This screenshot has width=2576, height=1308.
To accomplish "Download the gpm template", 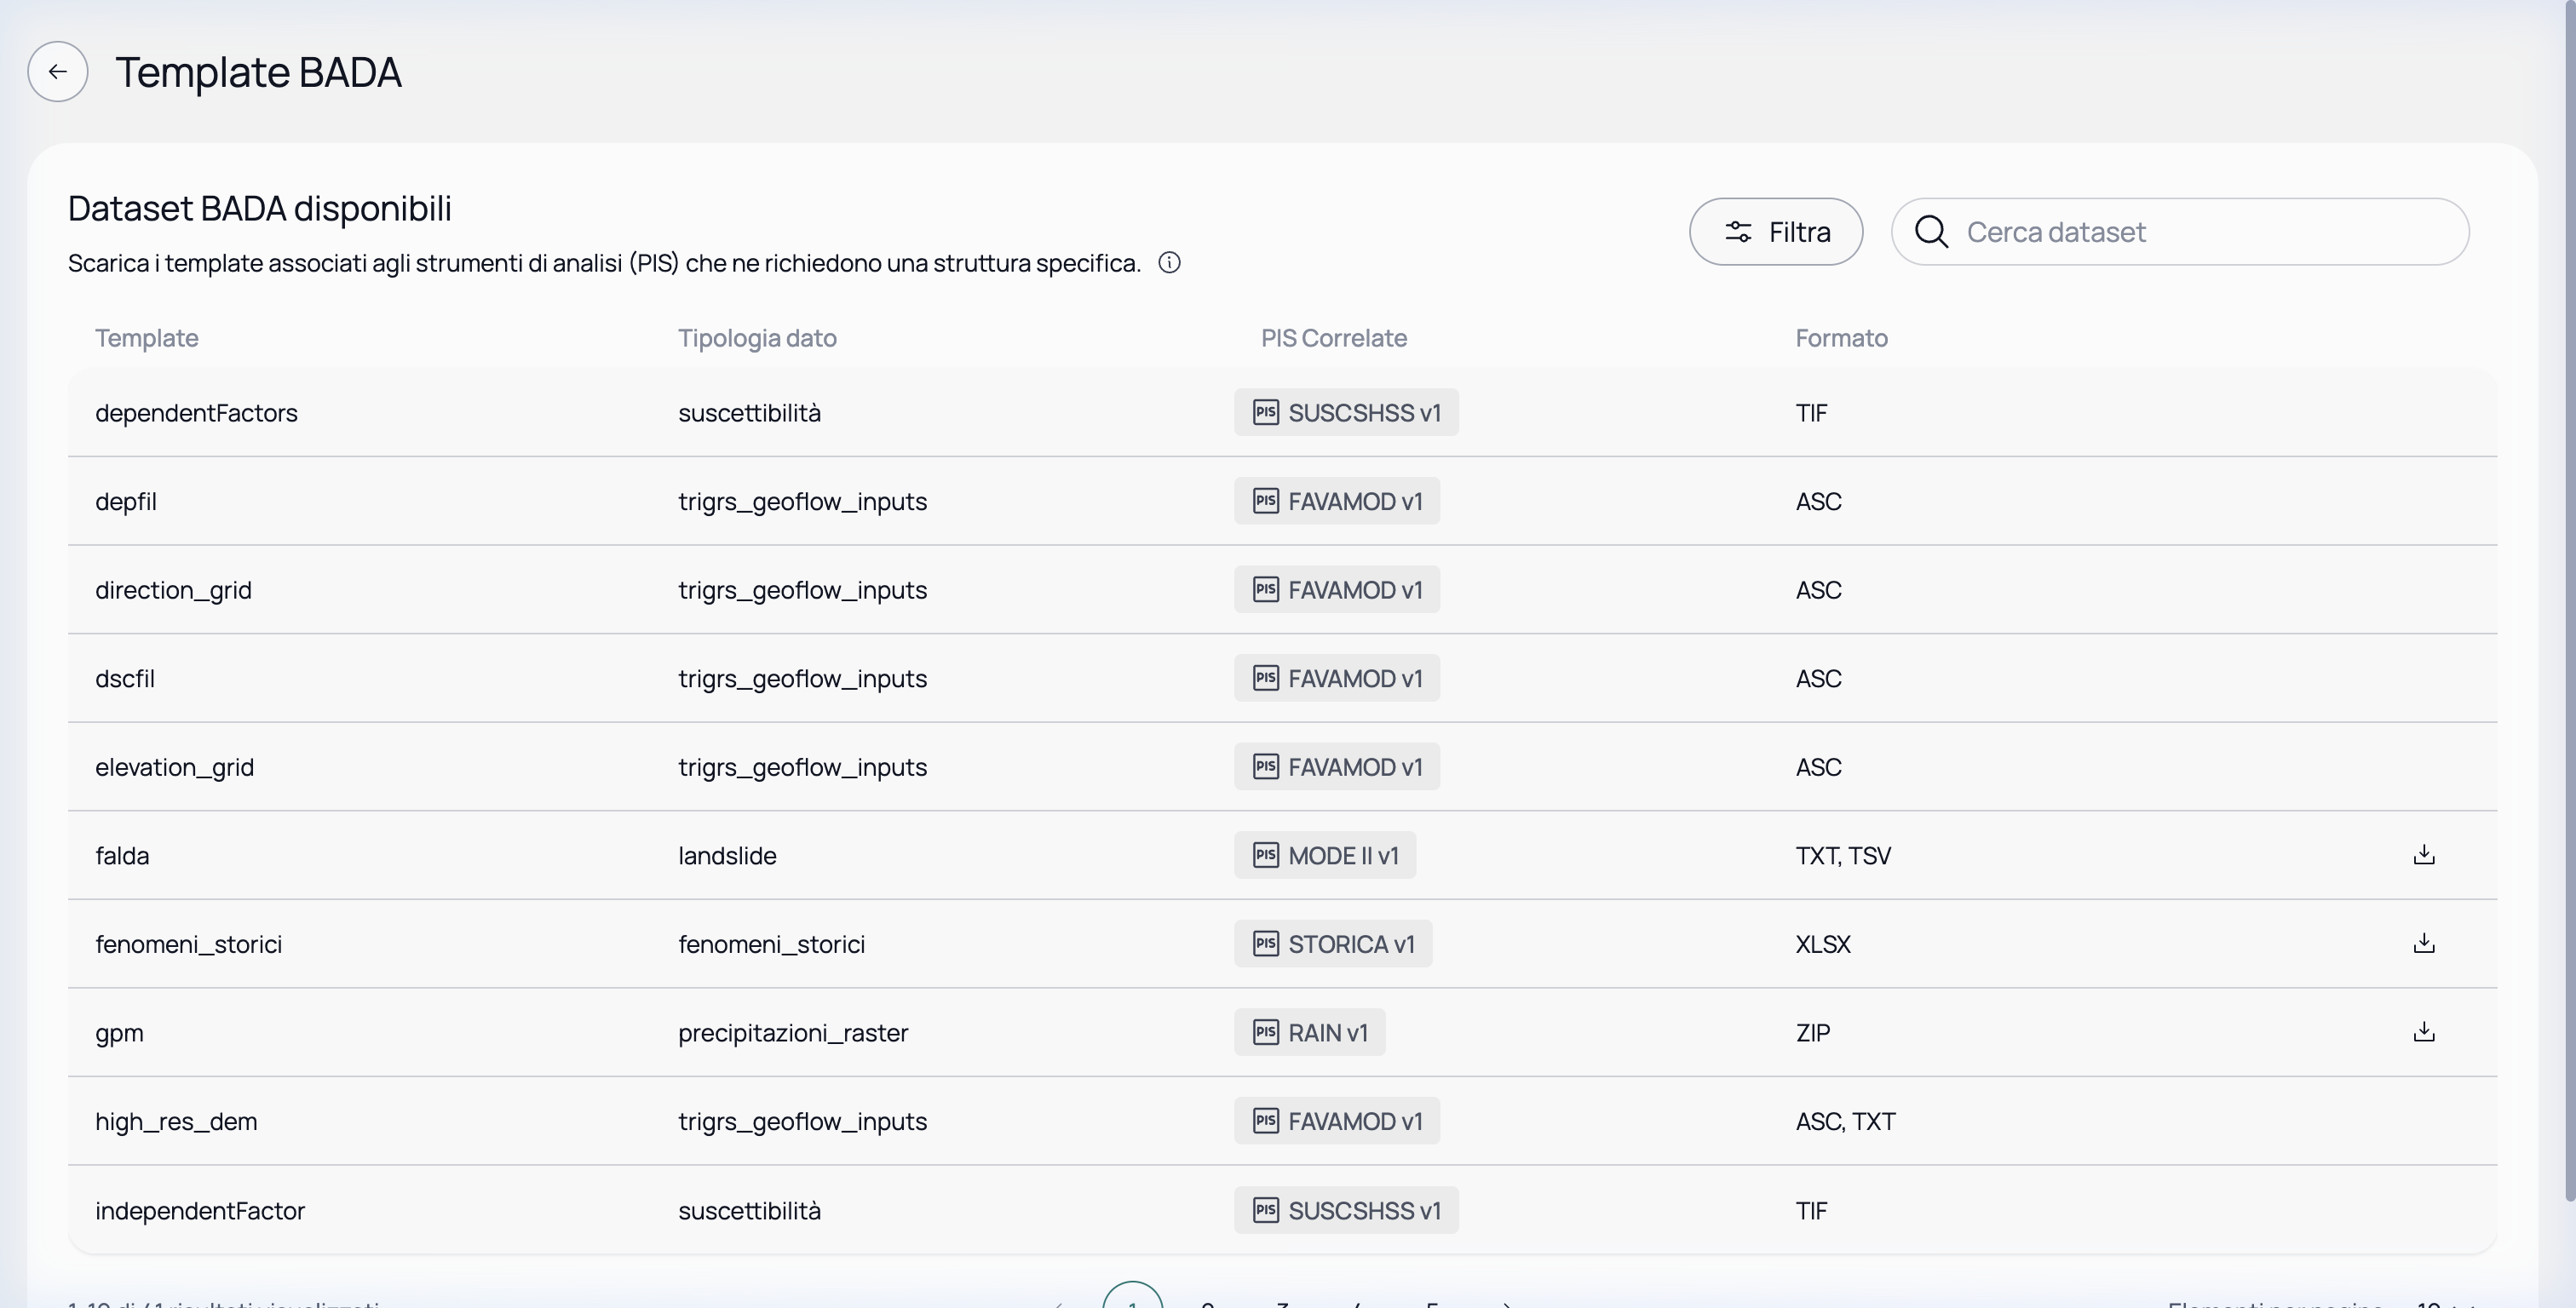I will tap(2424, 1032).
